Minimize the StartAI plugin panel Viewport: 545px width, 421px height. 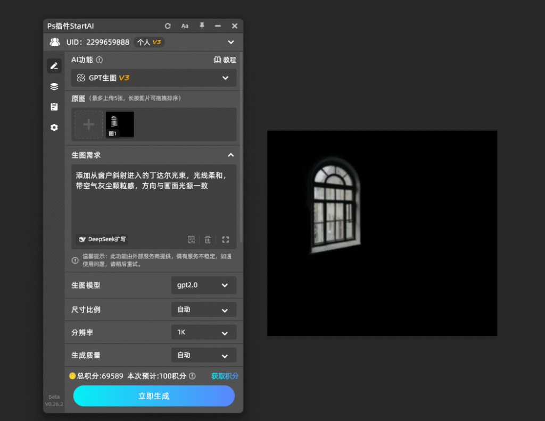point(218,26)
